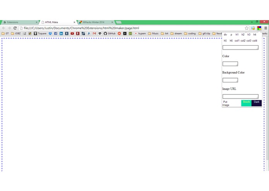Viewport: 269px width, 191px height.
Task: Close the MHacks Winter 2014 tab
Action: point(112,22)
